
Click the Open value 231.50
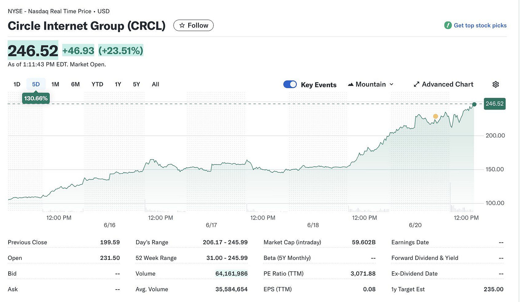pyautogui.click(x=110, y=258)
